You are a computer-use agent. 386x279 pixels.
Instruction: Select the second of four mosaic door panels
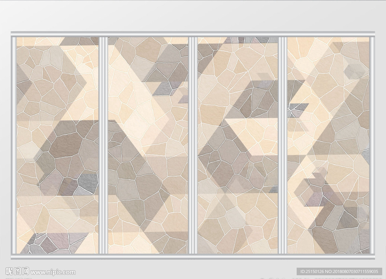[148, 145]
